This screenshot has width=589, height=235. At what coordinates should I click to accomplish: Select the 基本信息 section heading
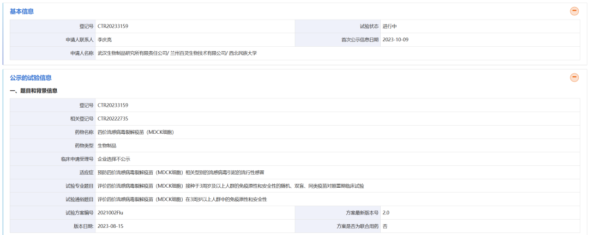pyautogui.click(x=22, y=11)
